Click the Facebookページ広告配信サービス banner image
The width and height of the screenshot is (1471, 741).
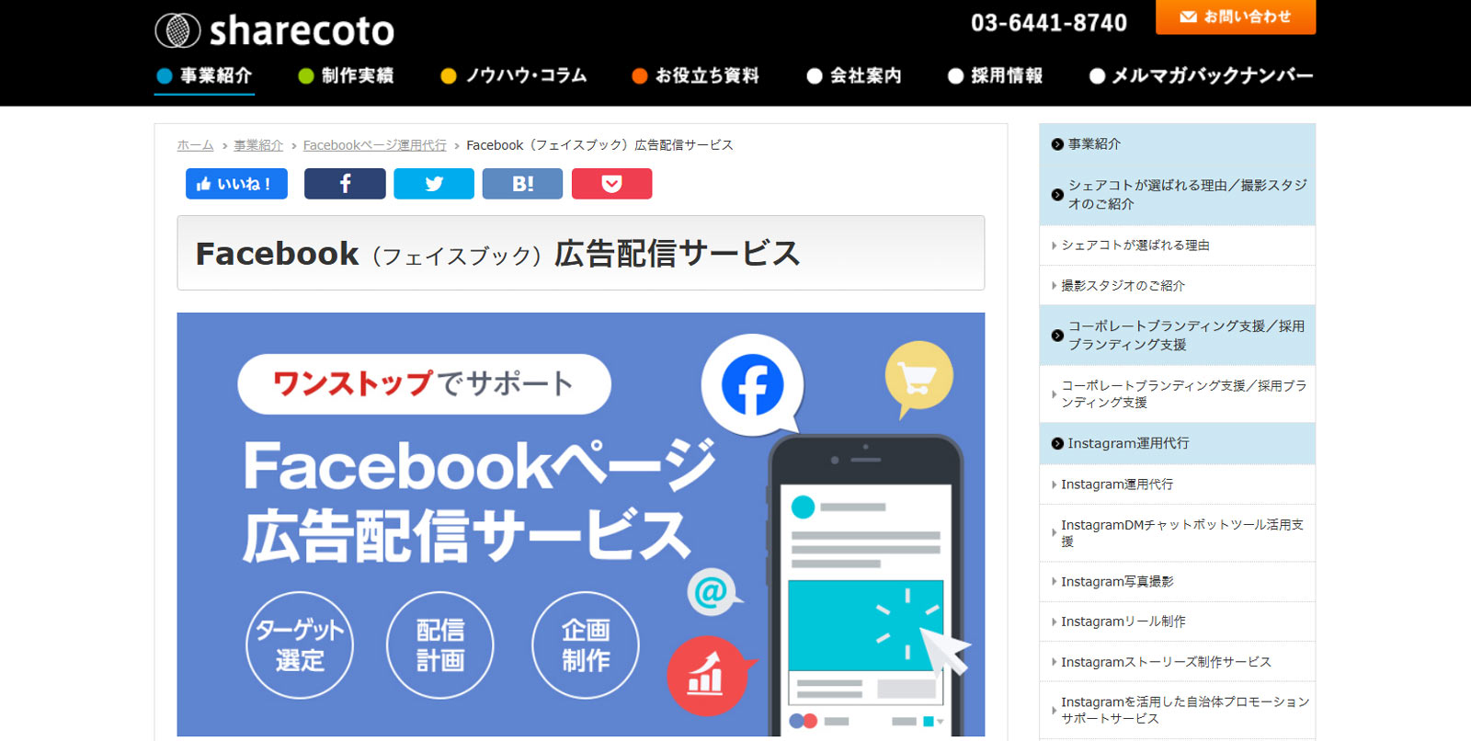point(580,524)
